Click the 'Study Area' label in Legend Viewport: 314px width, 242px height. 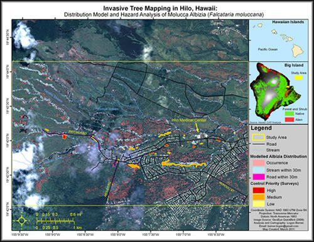tap(276, 137)
